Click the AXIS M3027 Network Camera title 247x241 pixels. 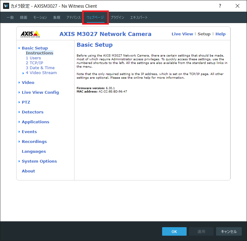pyautogui.click(x=105, y=34)
